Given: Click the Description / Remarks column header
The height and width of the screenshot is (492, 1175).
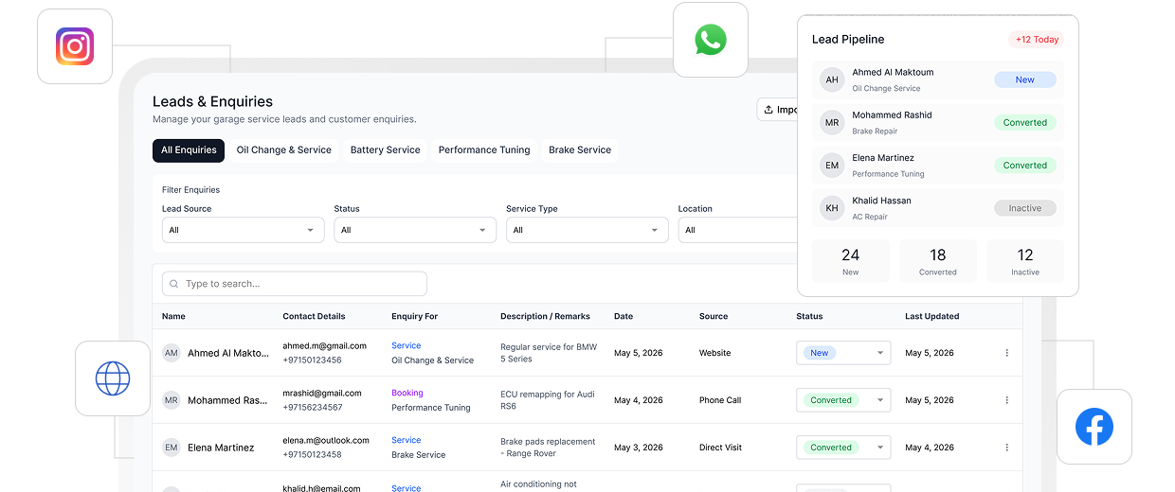Looking at the screenshot, I should [x=545, y=317].
